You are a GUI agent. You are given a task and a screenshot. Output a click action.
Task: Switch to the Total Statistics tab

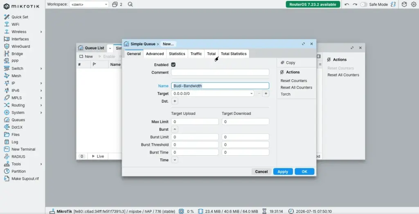(234, 53)
